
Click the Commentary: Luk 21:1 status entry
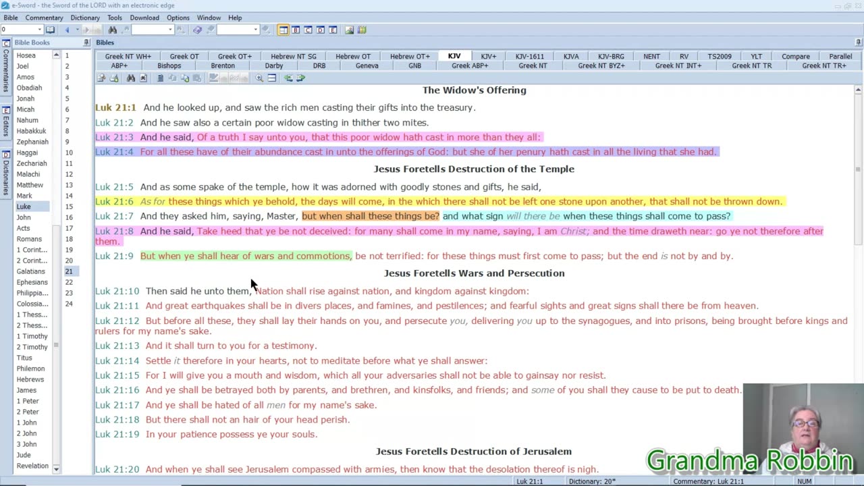pos(708,481)
